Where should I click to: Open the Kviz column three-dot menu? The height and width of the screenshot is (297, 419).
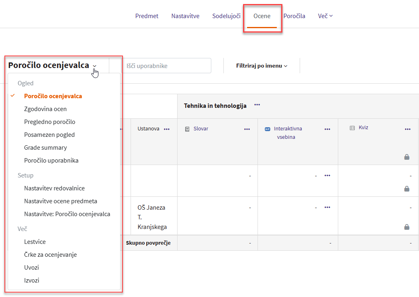tap(407, 129)
